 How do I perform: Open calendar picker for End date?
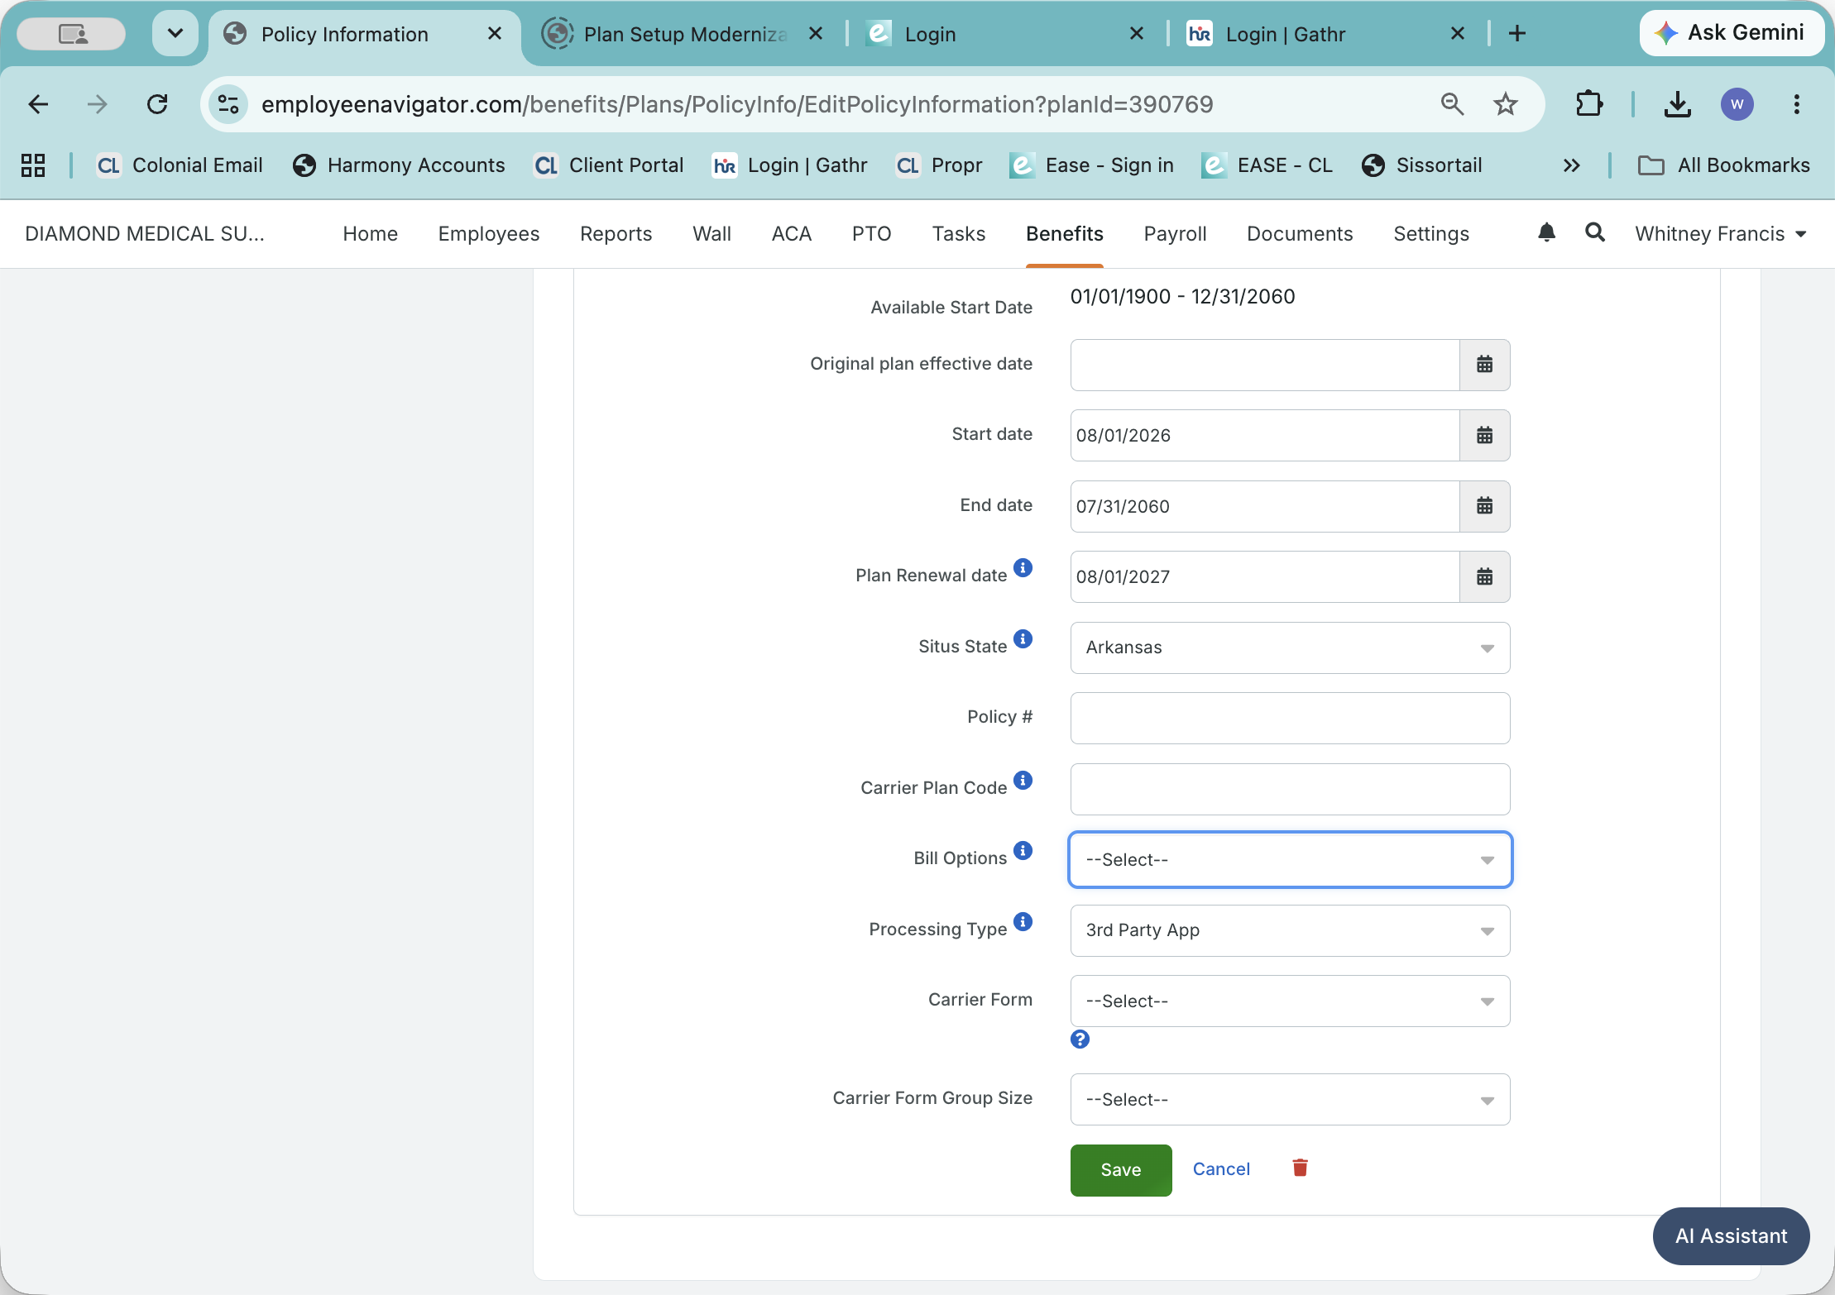(1484, 506)
